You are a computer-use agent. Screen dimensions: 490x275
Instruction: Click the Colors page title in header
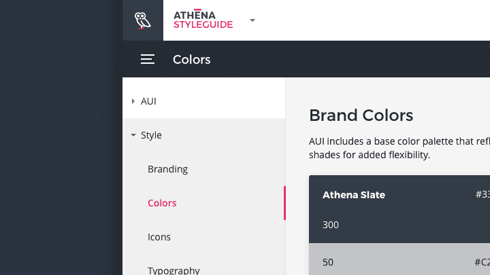tap(191, 60)
